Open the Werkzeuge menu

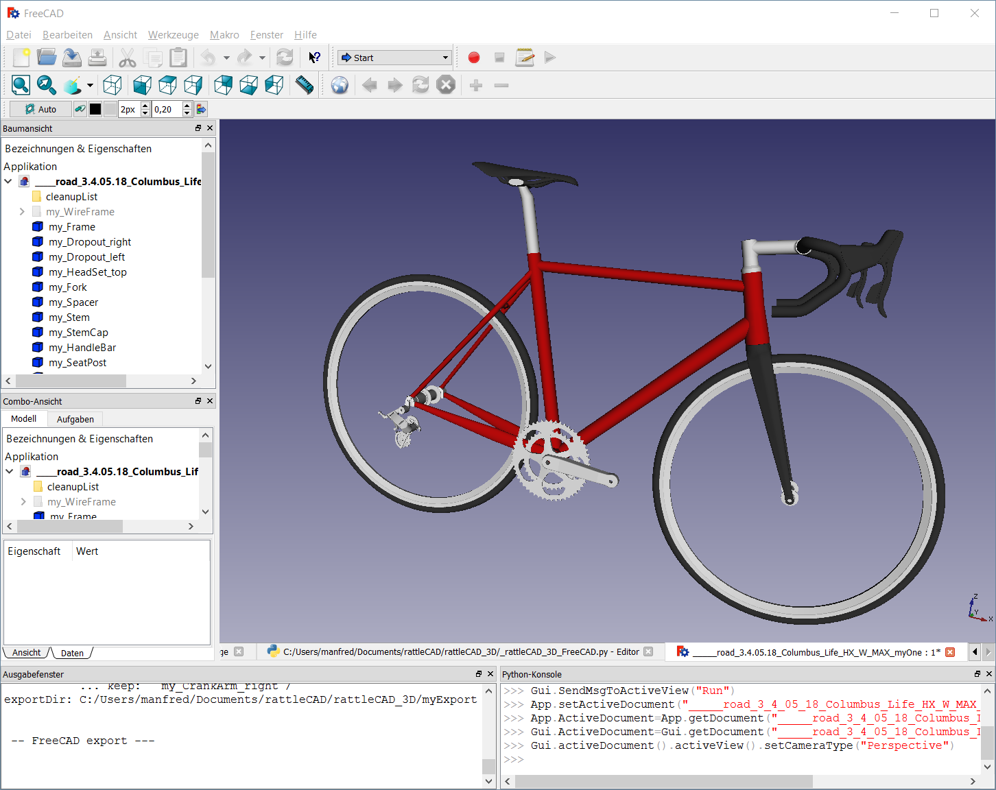[x=174, y=35]
